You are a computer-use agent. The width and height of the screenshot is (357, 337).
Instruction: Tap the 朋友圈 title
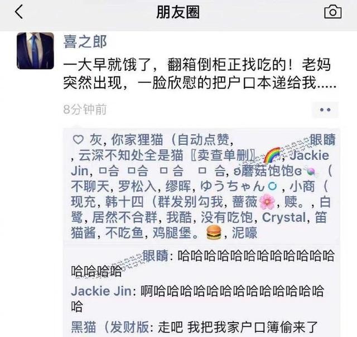click(178, 12)
